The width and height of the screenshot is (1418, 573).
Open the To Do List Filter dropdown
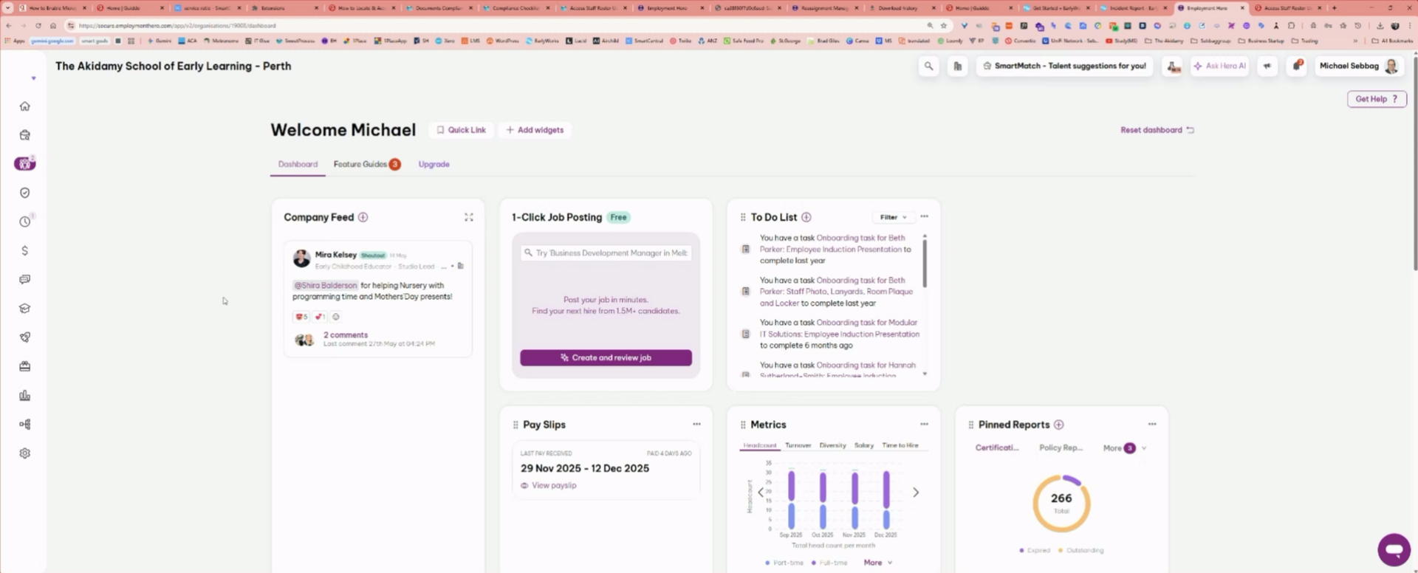pyautogui.click(x=893, y=217)
